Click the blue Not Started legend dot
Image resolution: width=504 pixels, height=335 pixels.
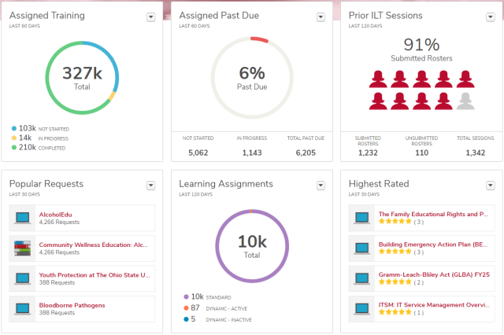click(x=14, y=129)
